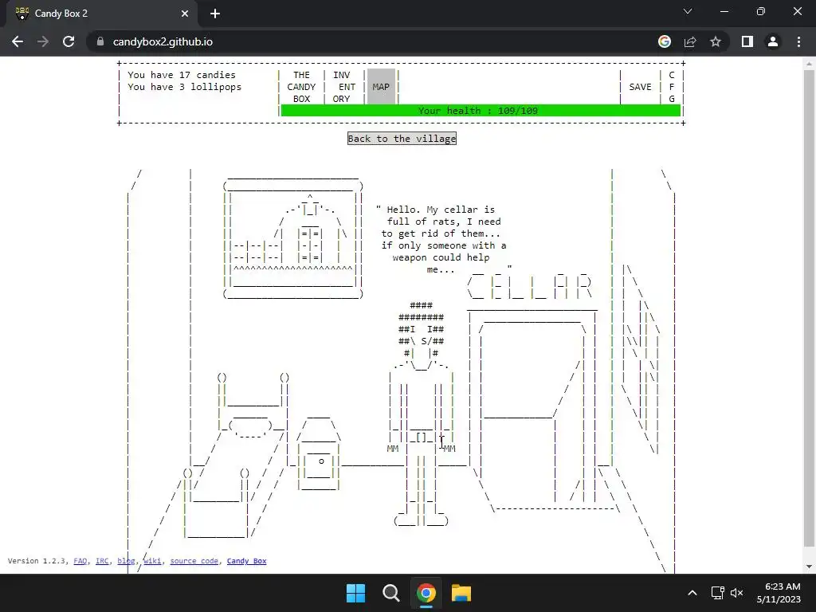Viewport: 816px width, 612px height.
Task: Click the framed house painting
Action: [x=293, y=237]
